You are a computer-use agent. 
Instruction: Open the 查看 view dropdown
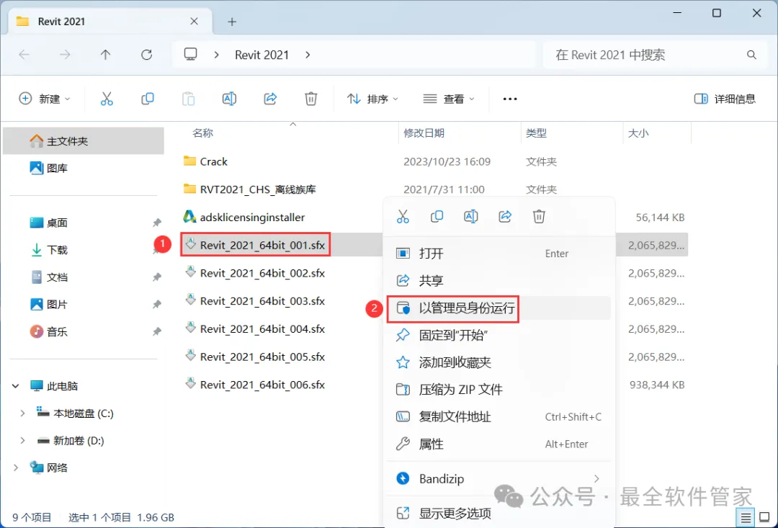[x=449, y=99]
